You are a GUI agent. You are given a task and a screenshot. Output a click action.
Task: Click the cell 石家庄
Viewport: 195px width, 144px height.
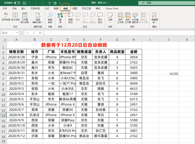point(35,115)
